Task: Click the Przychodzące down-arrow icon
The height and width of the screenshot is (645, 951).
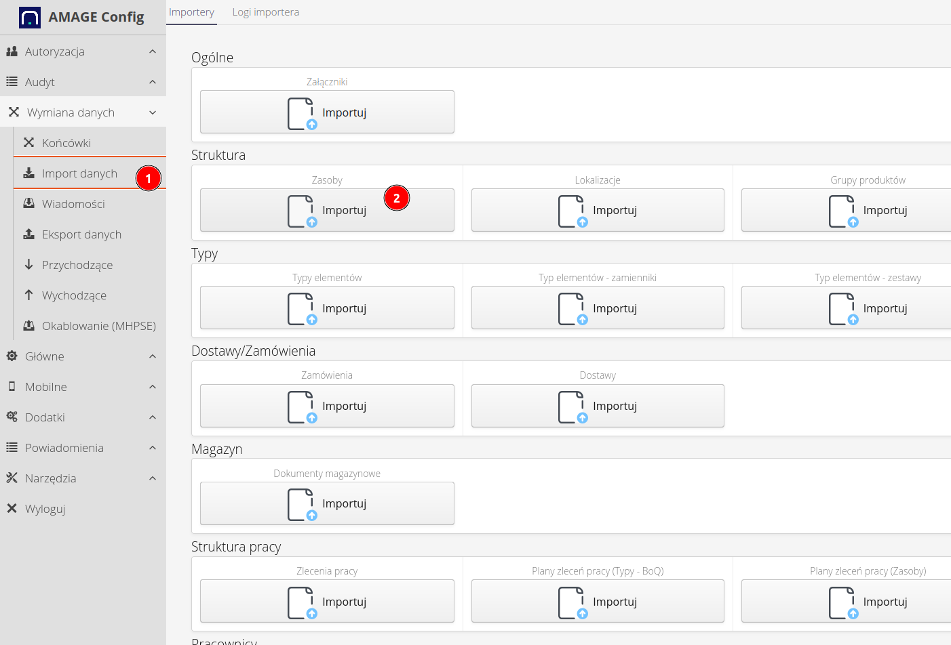Action: [28, 265]
